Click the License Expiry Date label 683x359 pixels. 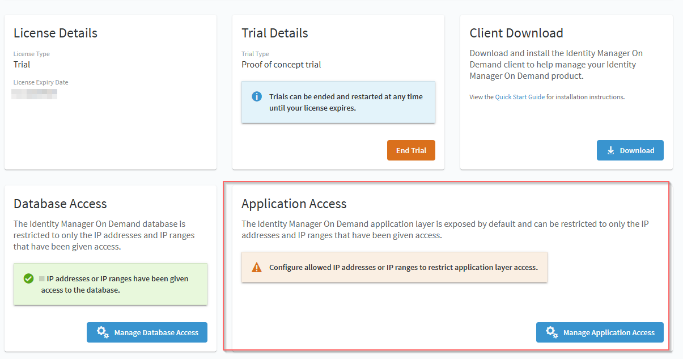(41, 82)
